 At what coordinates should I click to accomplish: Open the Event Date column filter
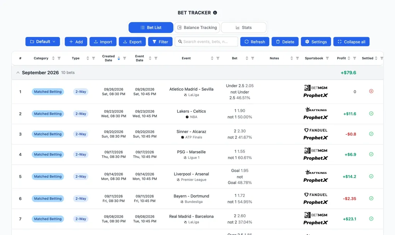[156, 58]
